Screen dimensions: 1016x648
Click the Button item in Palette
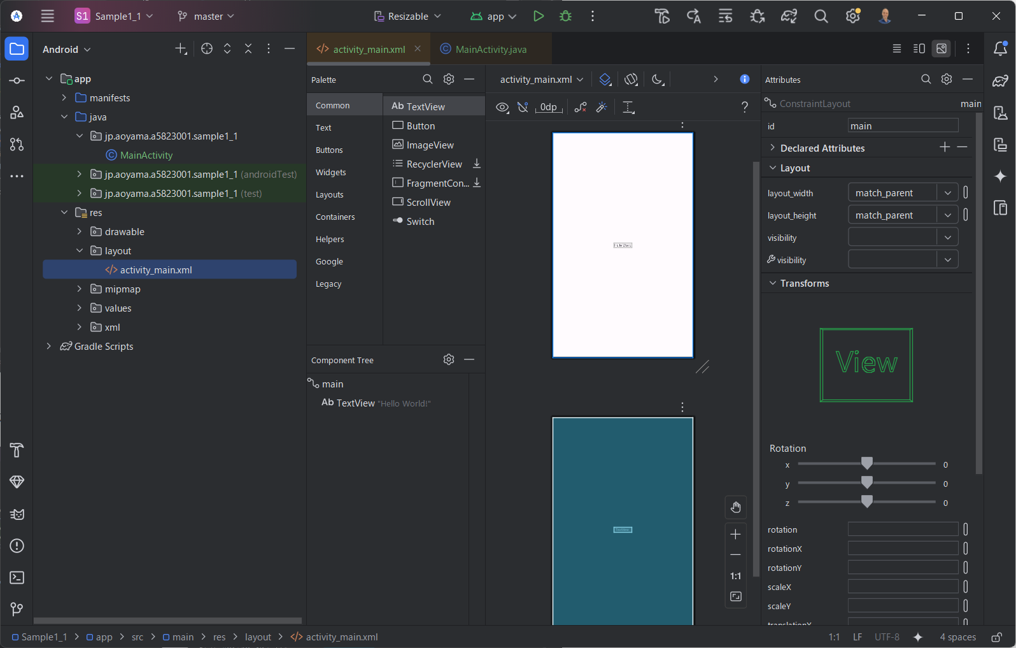421,126
